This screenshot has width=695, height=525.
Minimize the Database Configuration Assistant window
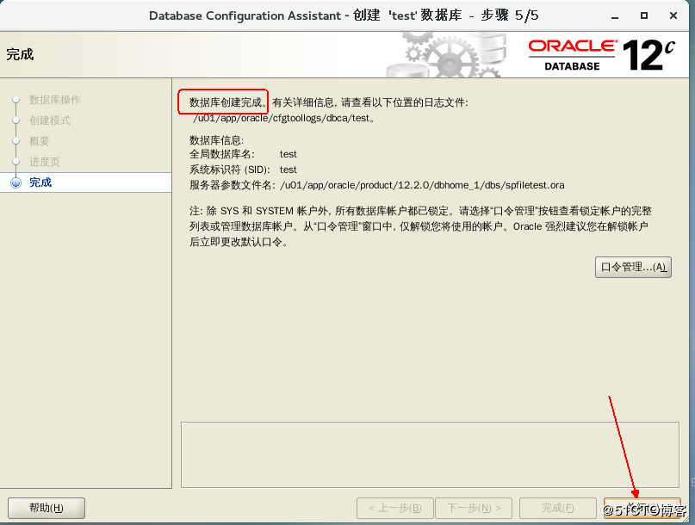pos(614,16)
